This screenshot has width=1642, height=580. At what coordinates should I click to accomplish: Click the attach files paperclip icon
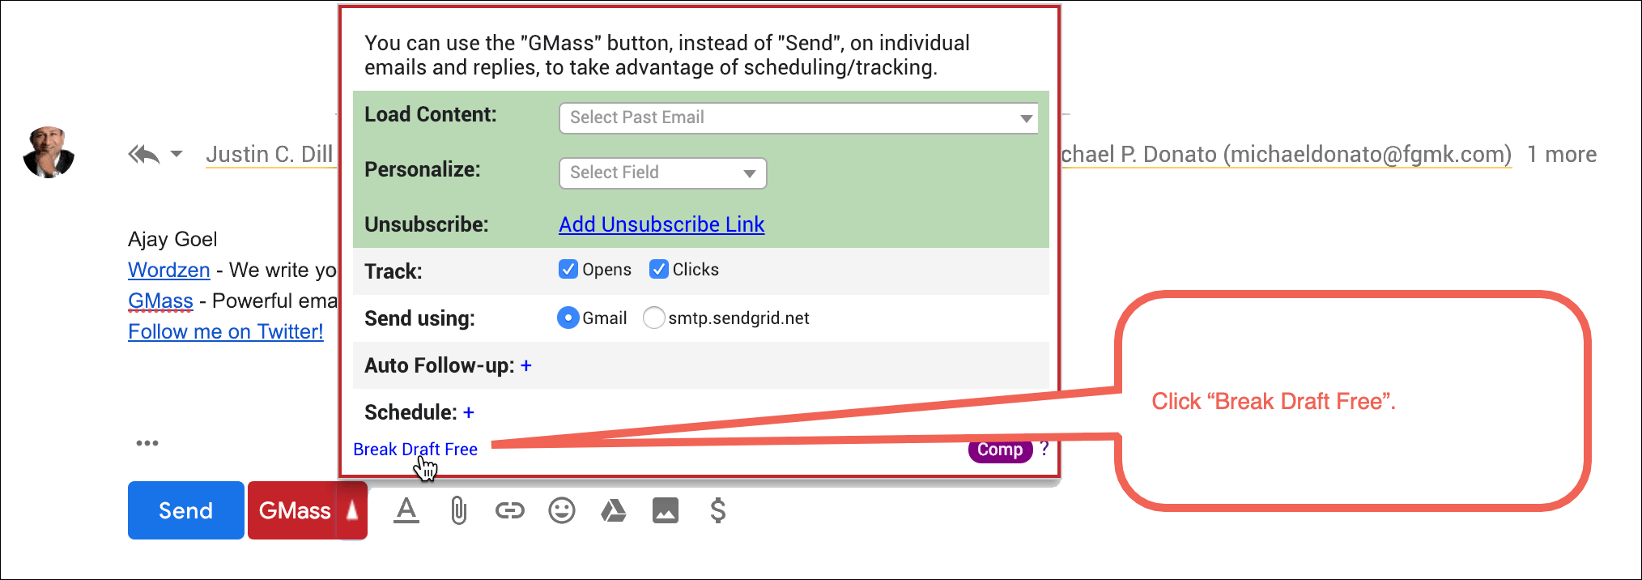[458, 510]
